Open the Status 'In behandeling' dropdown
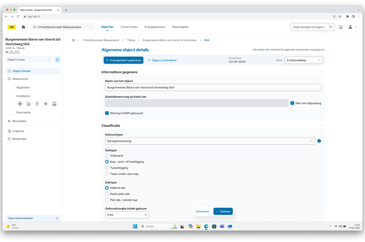This screenshot has height=242, width=365. point(303,60)
